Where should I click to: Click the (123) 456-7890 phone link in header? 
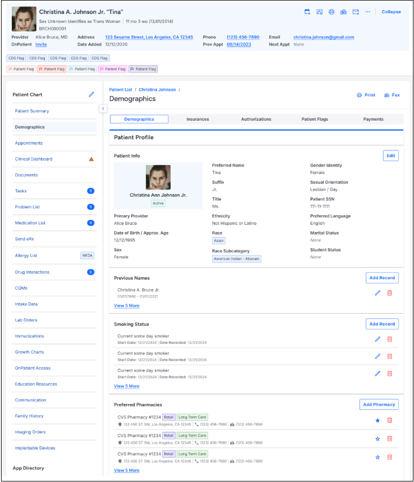click(243, 37)
